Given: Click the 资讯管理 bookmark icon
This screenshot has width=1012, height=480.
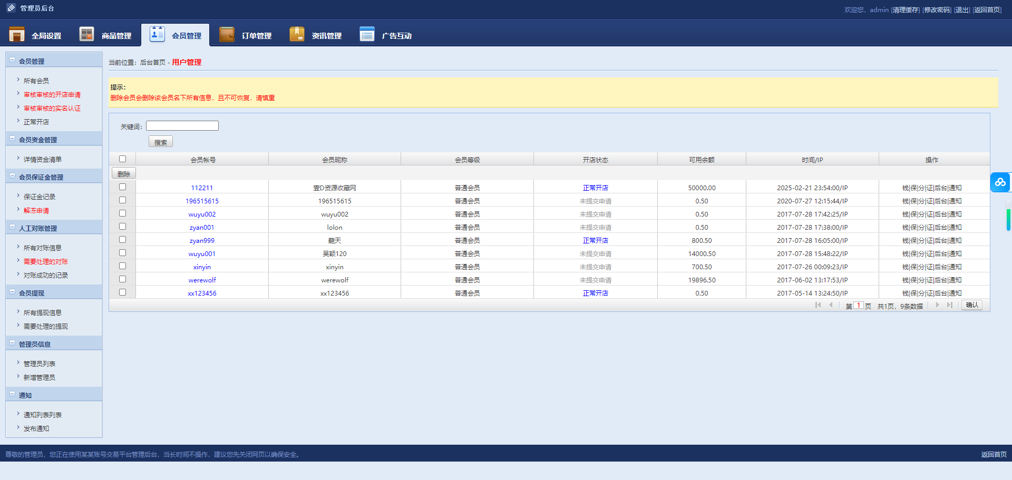Looking at the screenshot, I should click(x=297, y=34).
